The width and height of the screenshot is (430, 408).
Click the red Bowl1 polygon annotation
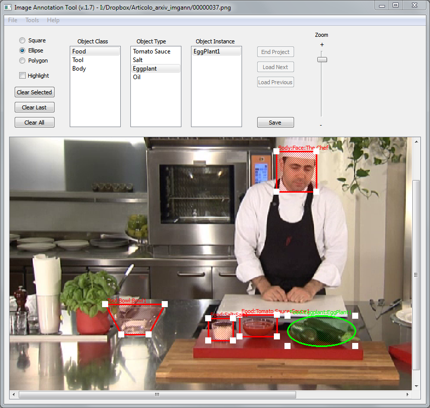point(134,319)
